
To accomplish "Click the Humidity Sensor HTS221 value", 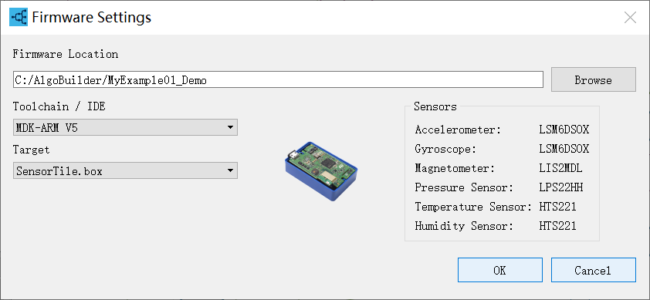I will pyautogui.click(x=557, y=226).
